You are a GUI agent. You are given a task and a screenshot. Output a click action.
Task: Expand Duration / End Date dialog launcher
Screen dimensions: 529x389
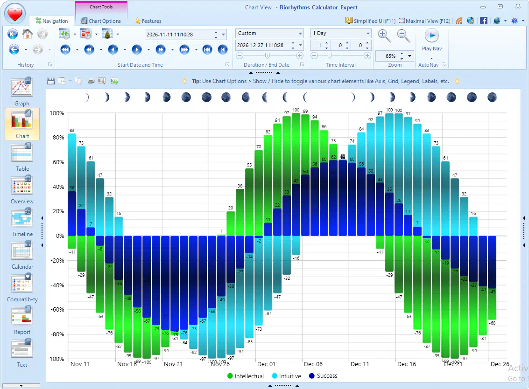(x=302, y=64)
